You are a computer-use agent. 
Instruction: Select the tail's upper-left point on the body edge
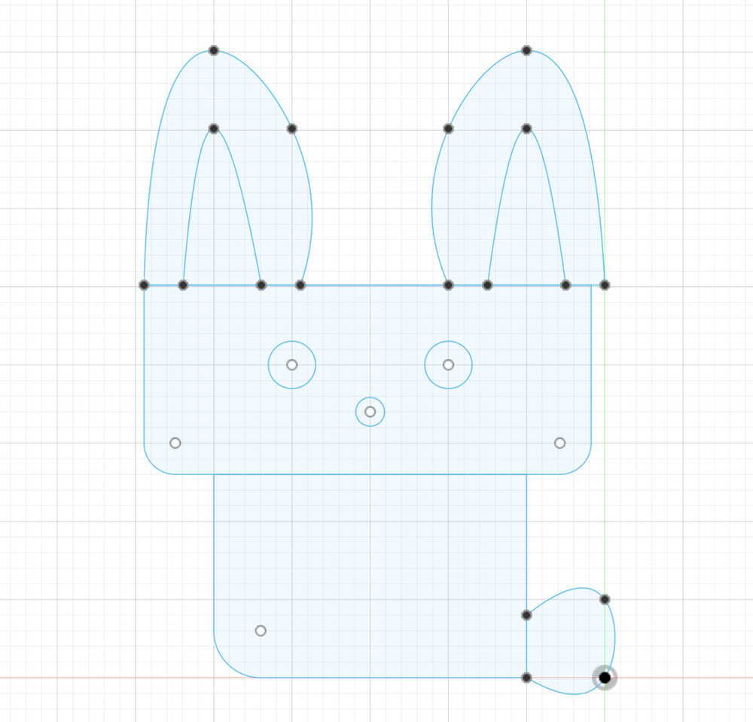[x=526, y=615]
